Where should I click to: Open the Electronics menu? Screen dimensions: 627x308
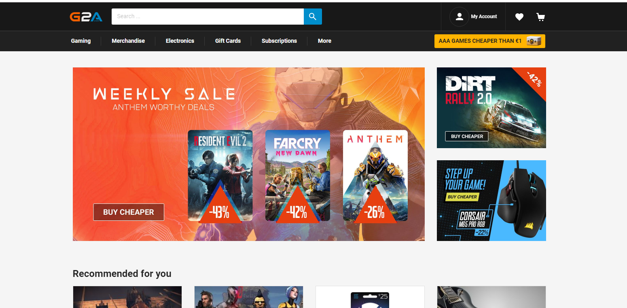tap(180, 41)
